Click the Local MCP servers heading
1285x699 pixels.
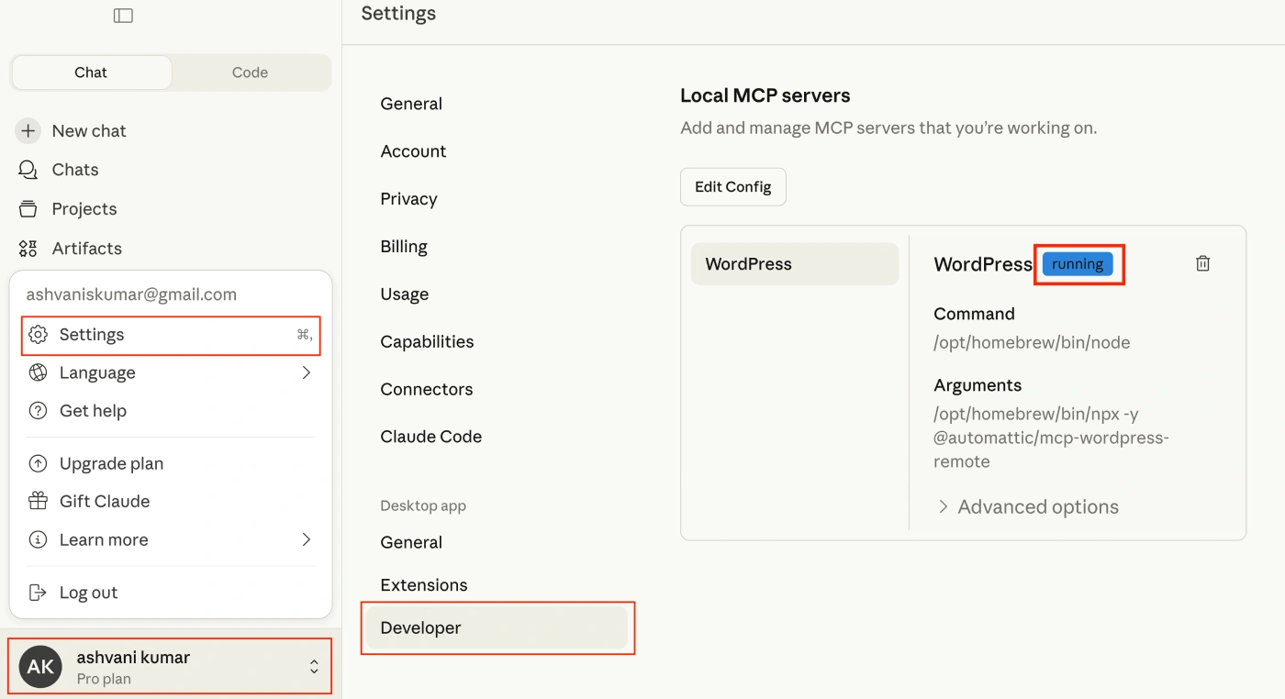(x=765, y=95)
